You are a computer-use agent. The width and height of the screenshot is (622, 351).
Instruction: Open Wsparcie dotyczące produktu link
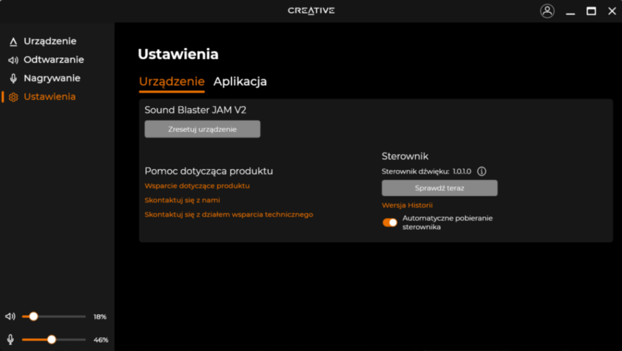196,185
